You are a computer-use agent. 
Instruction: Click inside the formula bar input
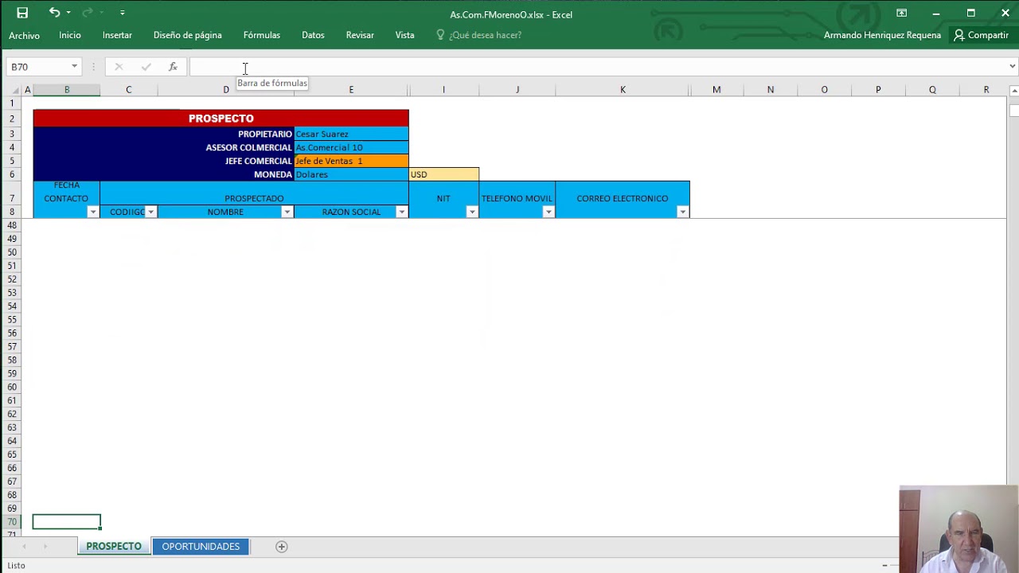click(557, 67)
